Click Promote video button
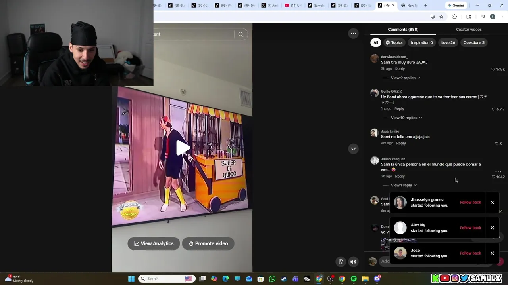 click(208, 243)
